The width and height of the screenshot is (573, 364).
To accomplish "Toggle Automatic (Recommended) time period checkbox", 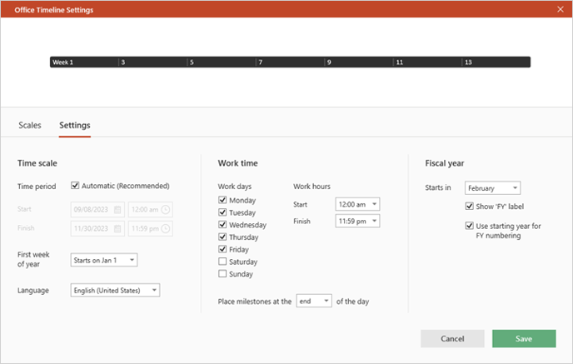I will [75, 185].
